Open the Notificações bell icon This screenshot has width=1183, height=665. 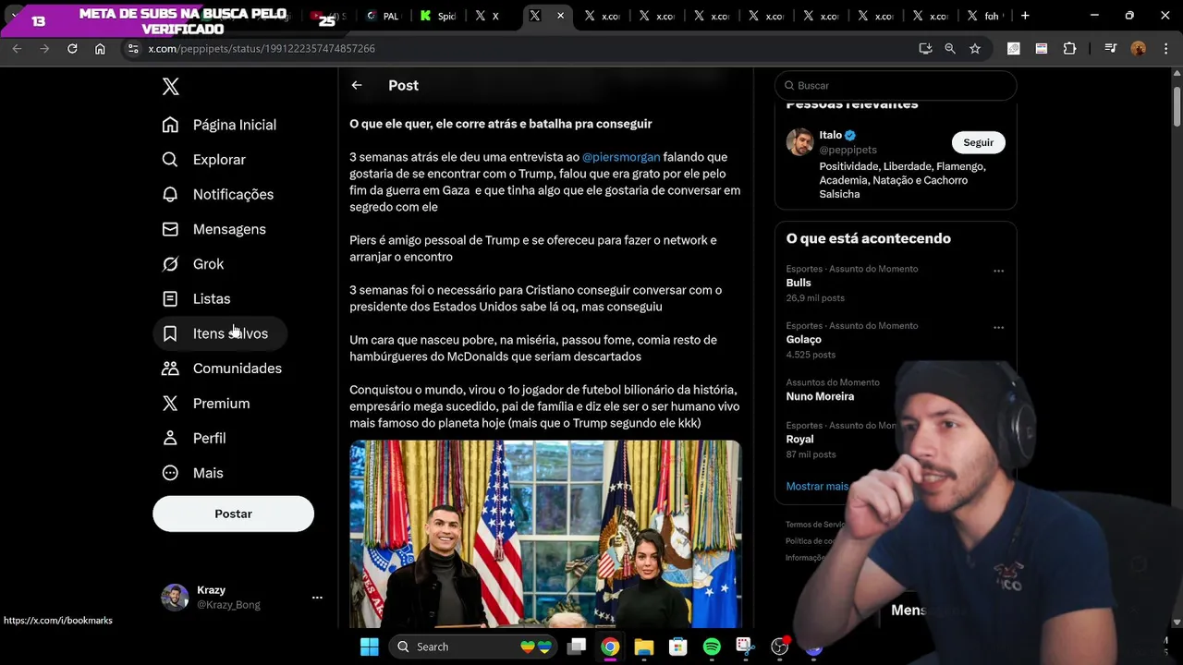point(170,194)
